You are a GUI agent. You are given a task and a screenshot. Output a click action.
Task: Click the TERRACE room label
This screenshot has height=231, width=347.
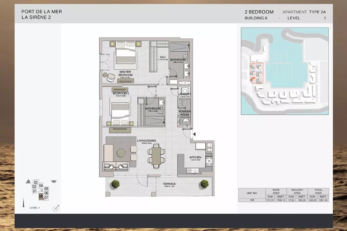click(169, 184)
